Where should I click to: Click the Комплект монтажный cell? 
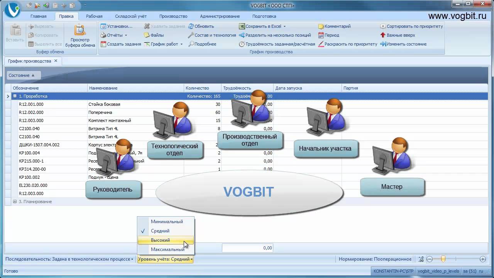point(135,120)
